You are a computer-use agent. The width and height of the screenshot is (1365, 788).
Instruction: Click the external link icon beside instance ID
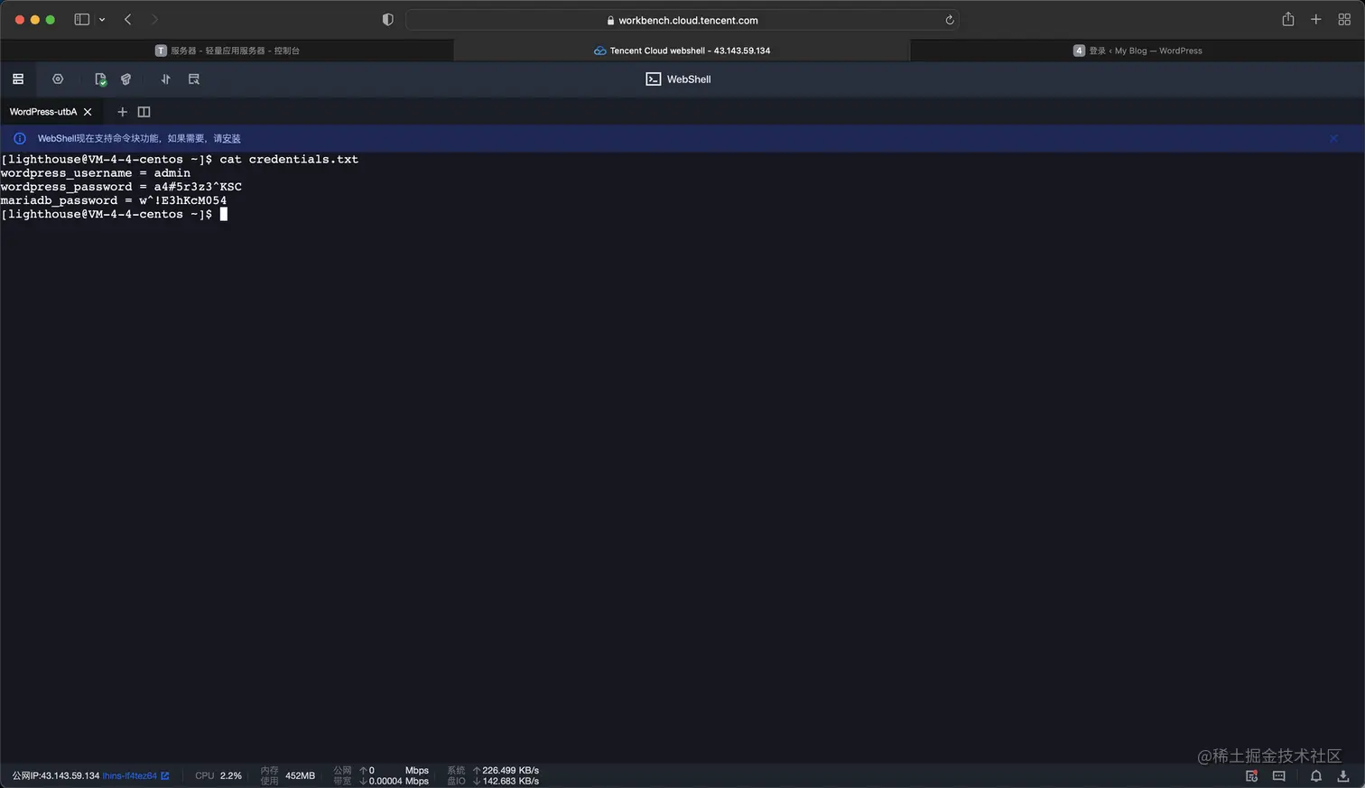165,775
